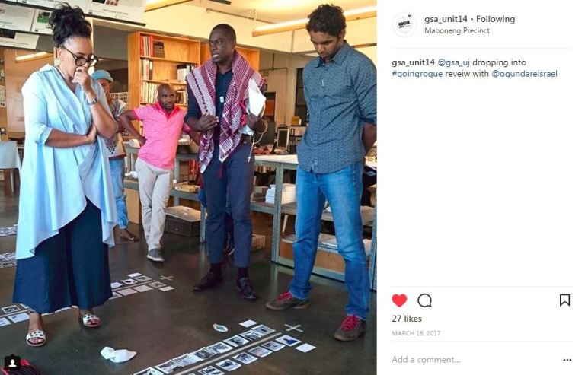Click the March 16, 2017 timestamp
Image resolution: width=585 pixels, height=375 pixels.
tap(416, 333)
